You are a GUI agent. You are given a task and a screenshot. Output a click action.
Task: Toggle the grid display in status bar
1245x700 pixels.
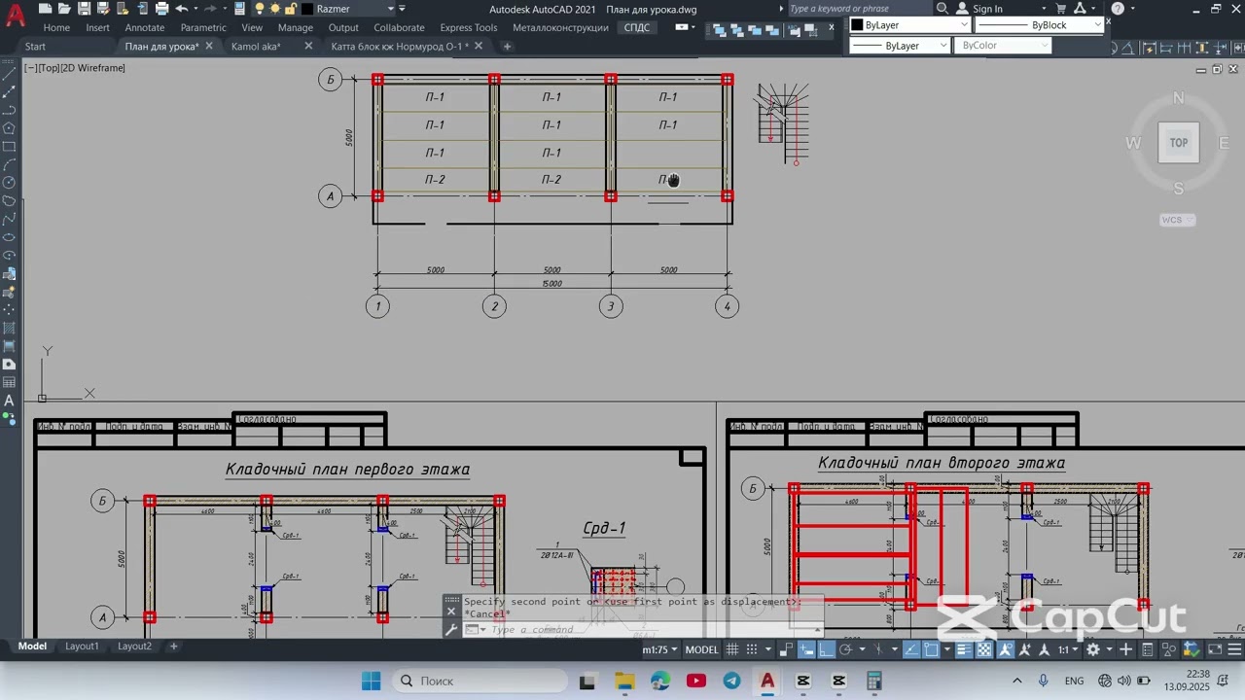[732, 649]
